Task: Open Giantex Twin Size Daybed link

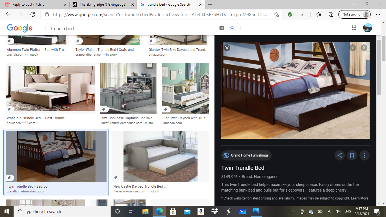Action: click(x=178, y=50)
